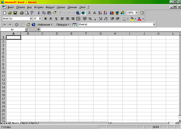This screenshot has width=181, height=129.
Task: Toggle bold formatting (Ж button)
Action: (46, 19)
